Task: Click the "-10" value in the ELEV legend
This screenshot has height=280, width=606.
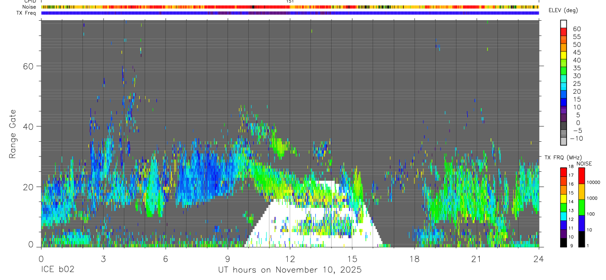Action: pos(575,138)
